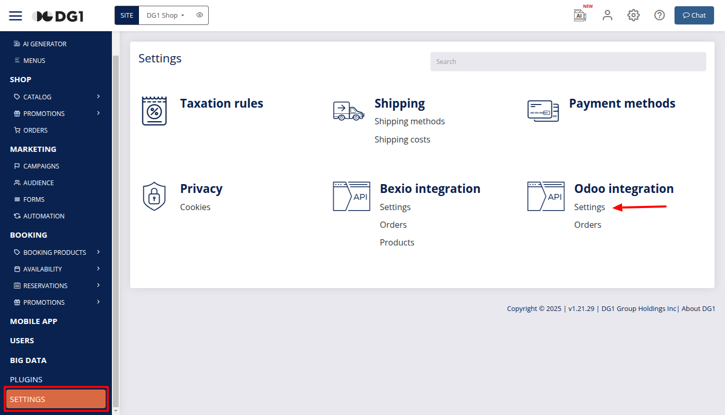Click the Automation refresh icon
Viewport: 725px width, 415px height.
tap(17, 216)
